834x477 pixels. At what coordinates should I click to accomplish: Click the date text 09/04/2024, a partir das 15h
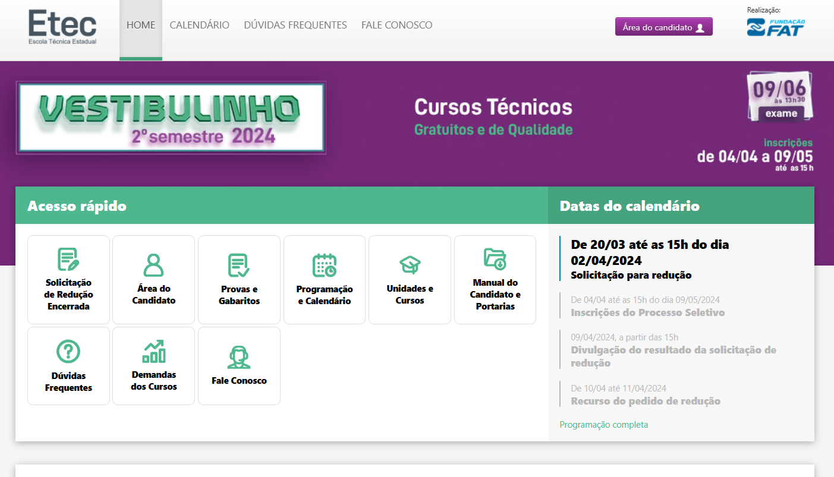(x=624, y=337)
